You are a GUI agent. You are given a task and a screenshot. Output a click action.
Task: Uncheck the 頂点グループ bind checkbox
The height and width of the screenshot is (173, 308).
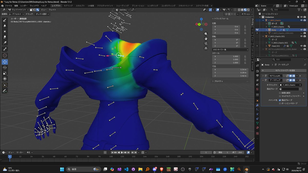pyautogui.click(x=280, y=100)
